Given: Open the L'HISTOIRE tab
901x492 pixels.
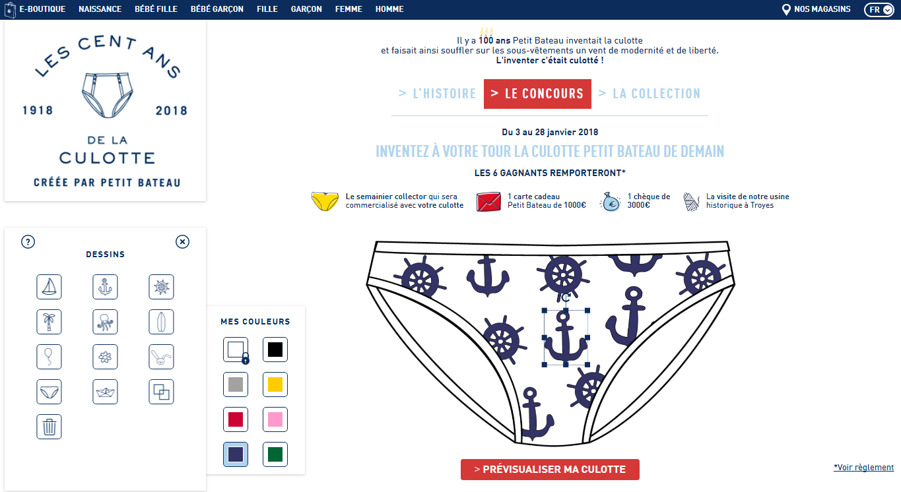Looking at the screenshot, I should (437, 94).
